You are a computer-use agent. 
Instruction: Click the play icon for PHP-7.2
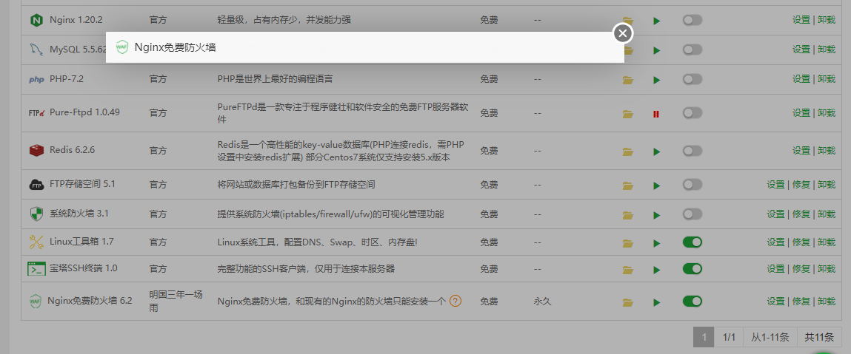coord(657,80)
